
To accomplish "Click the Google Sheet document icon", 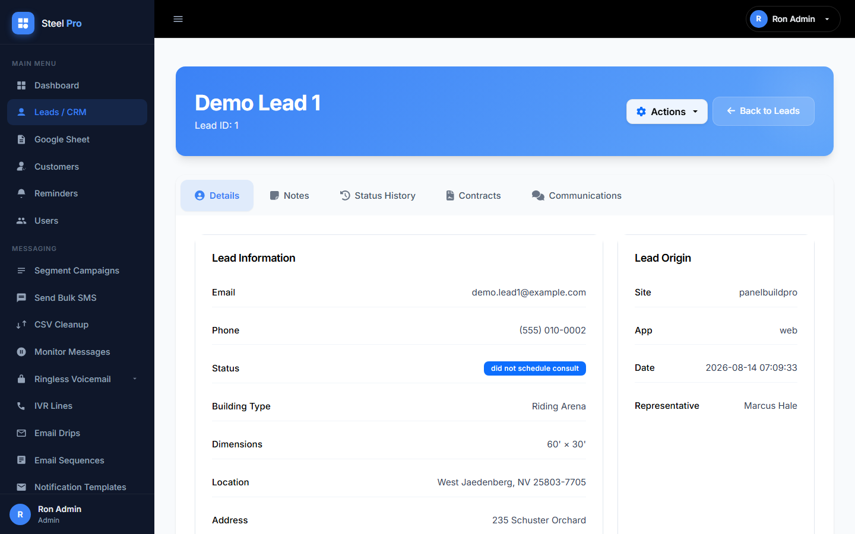I will (21, 139).
